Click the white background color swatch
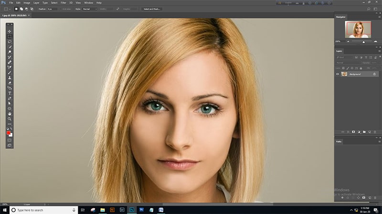The width and height of the screenshot is (382, 214). (x=11, y=135)
